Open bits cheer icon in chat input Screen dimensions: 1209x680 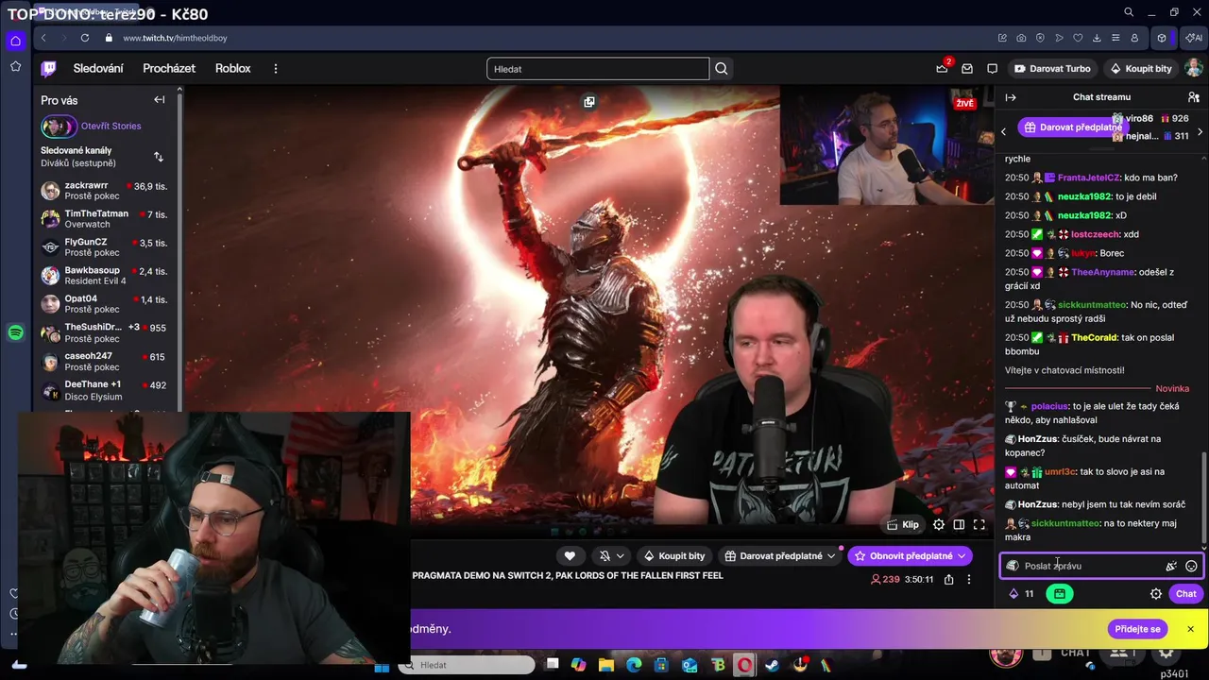1171,566
